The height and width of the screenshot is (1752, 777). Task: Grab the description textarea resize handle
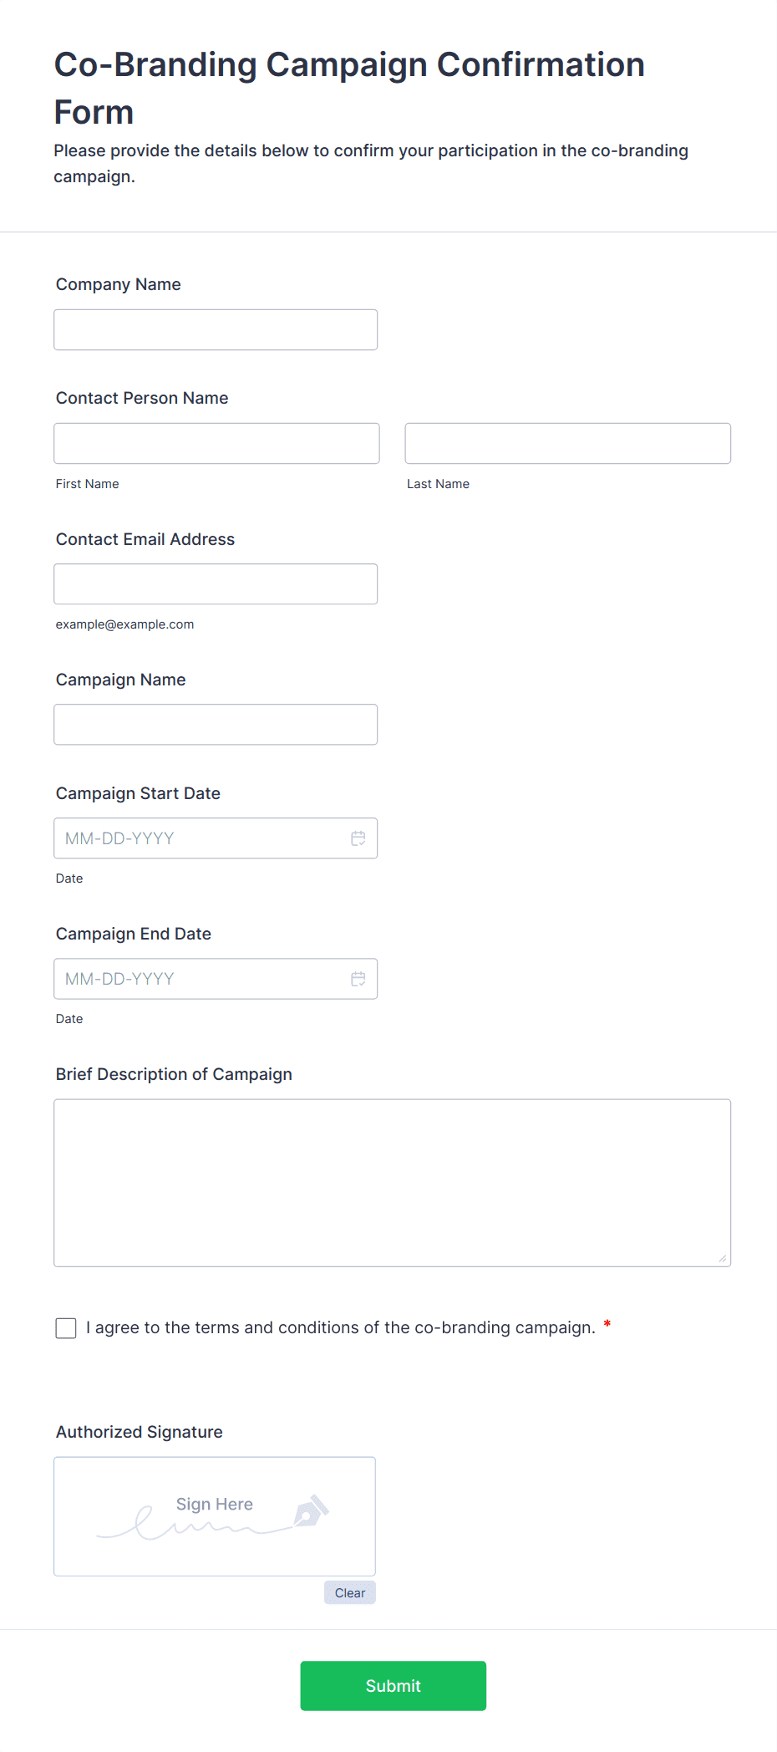tap(723, 1259)
